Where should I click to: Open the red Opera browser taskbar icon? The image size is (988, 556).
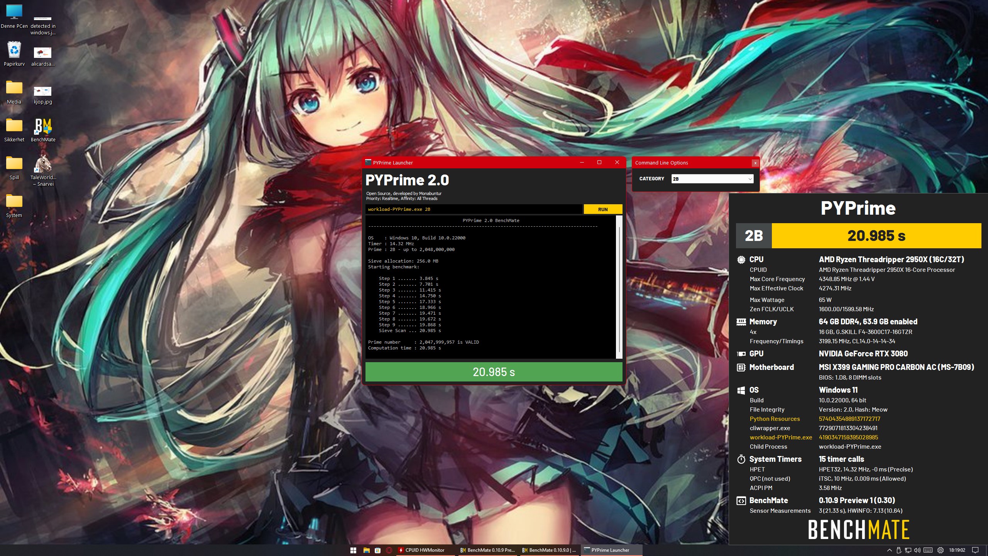389,550
